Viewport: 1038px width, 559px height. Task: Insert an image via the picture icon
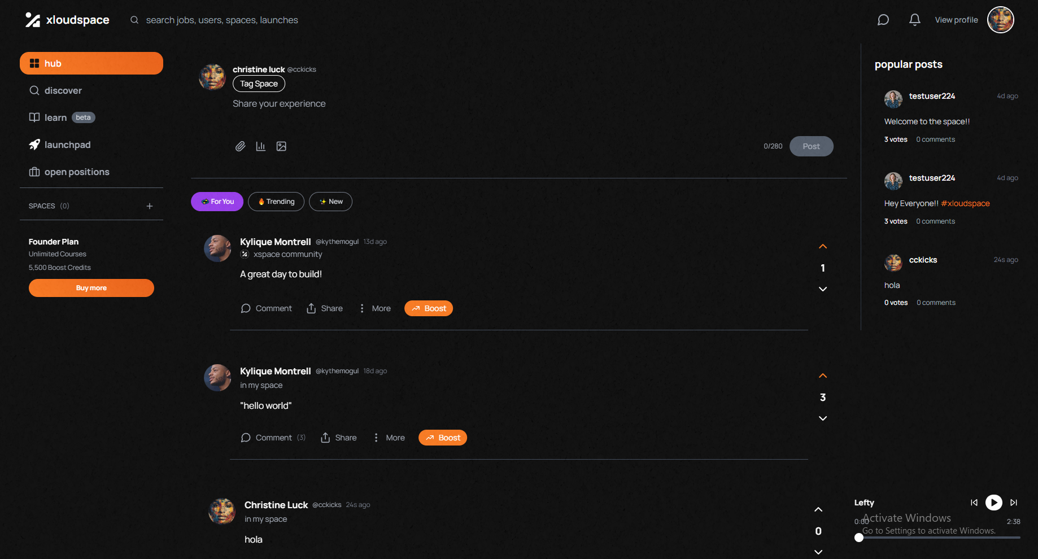[x=281, y=146]
